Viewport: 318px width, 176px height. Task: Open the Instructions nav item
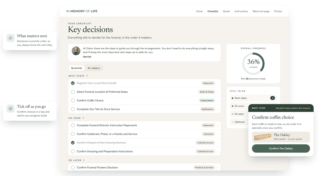241,12
